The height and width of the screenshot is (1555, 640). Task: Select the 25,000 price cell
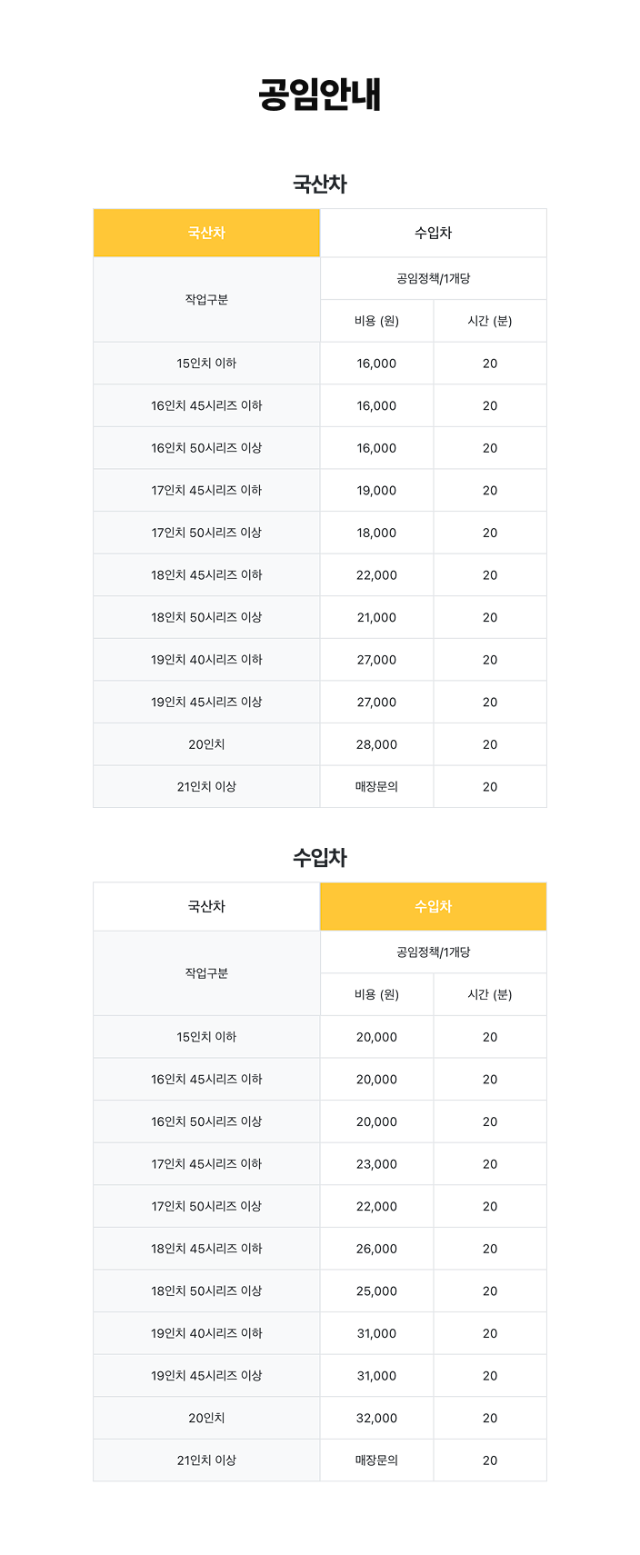376,1291
